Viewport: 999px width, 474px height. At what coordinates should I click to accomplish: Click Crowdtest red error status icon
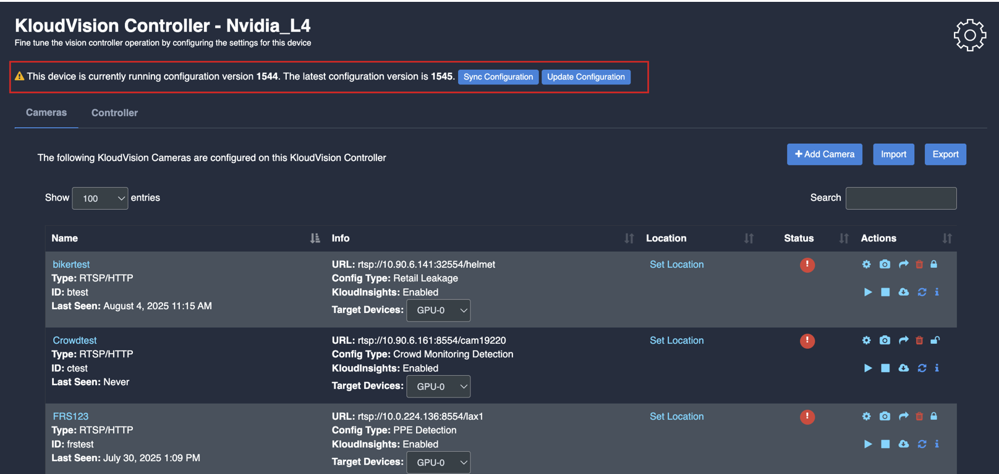[x=807, y=341]
